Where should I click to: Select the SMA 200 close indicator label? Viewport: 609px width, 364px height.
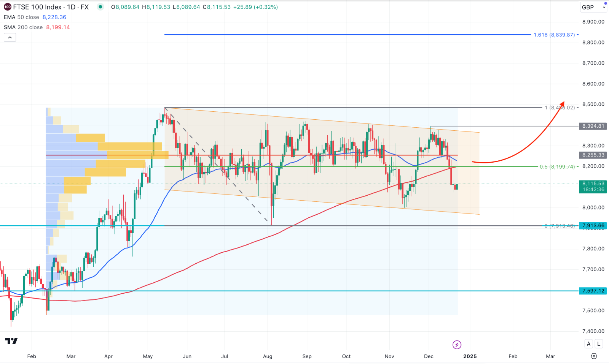click(23, 27)
